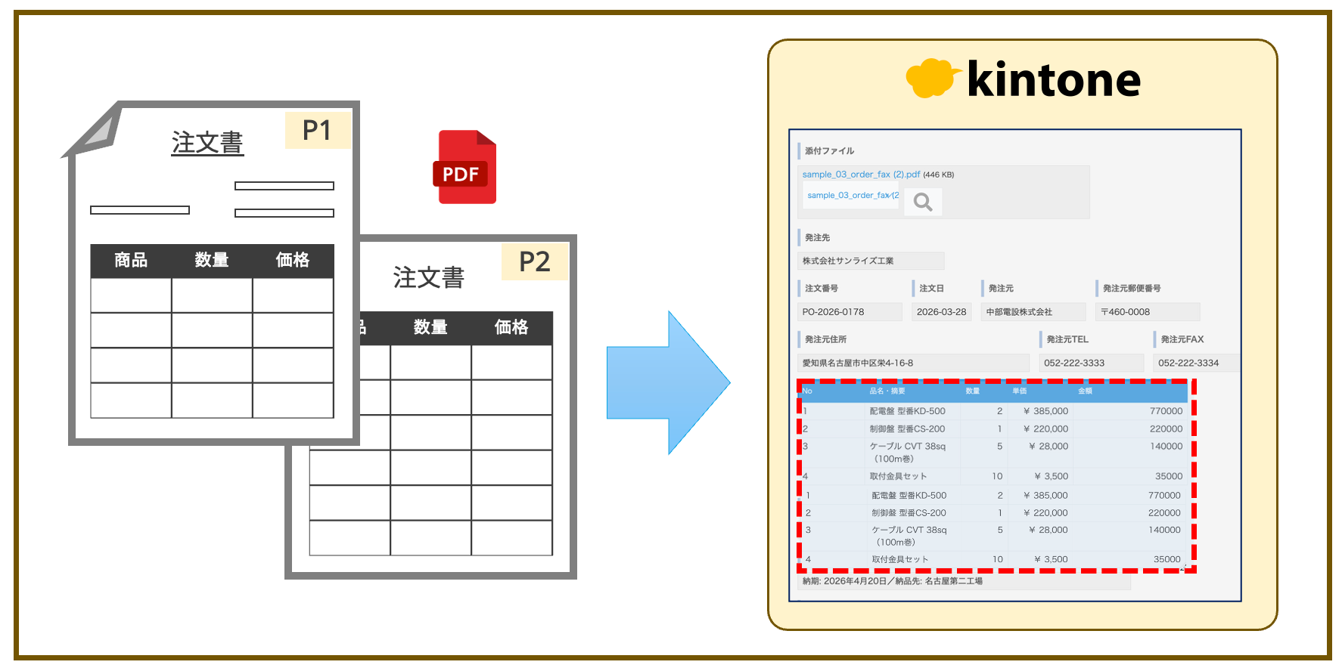
Task: Click the blue right-pointing arrow
Action: click(669, 382)
